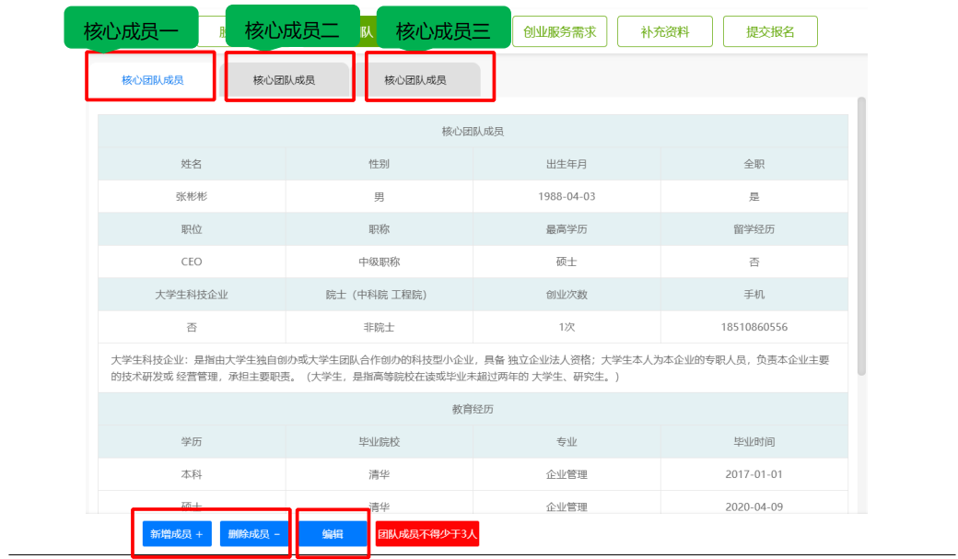Click the 学历 column header
This screenshot has height=559, width=958.
(192, 442)
